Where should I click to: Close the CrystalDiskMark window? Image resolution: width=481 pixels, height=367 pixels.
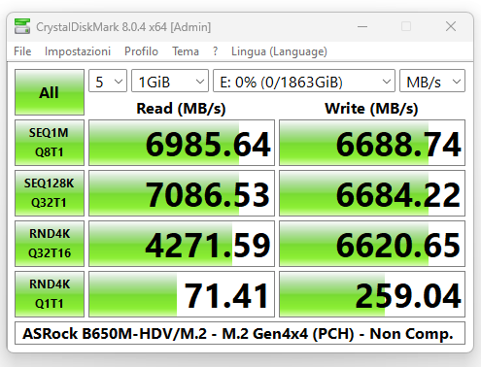451,26
